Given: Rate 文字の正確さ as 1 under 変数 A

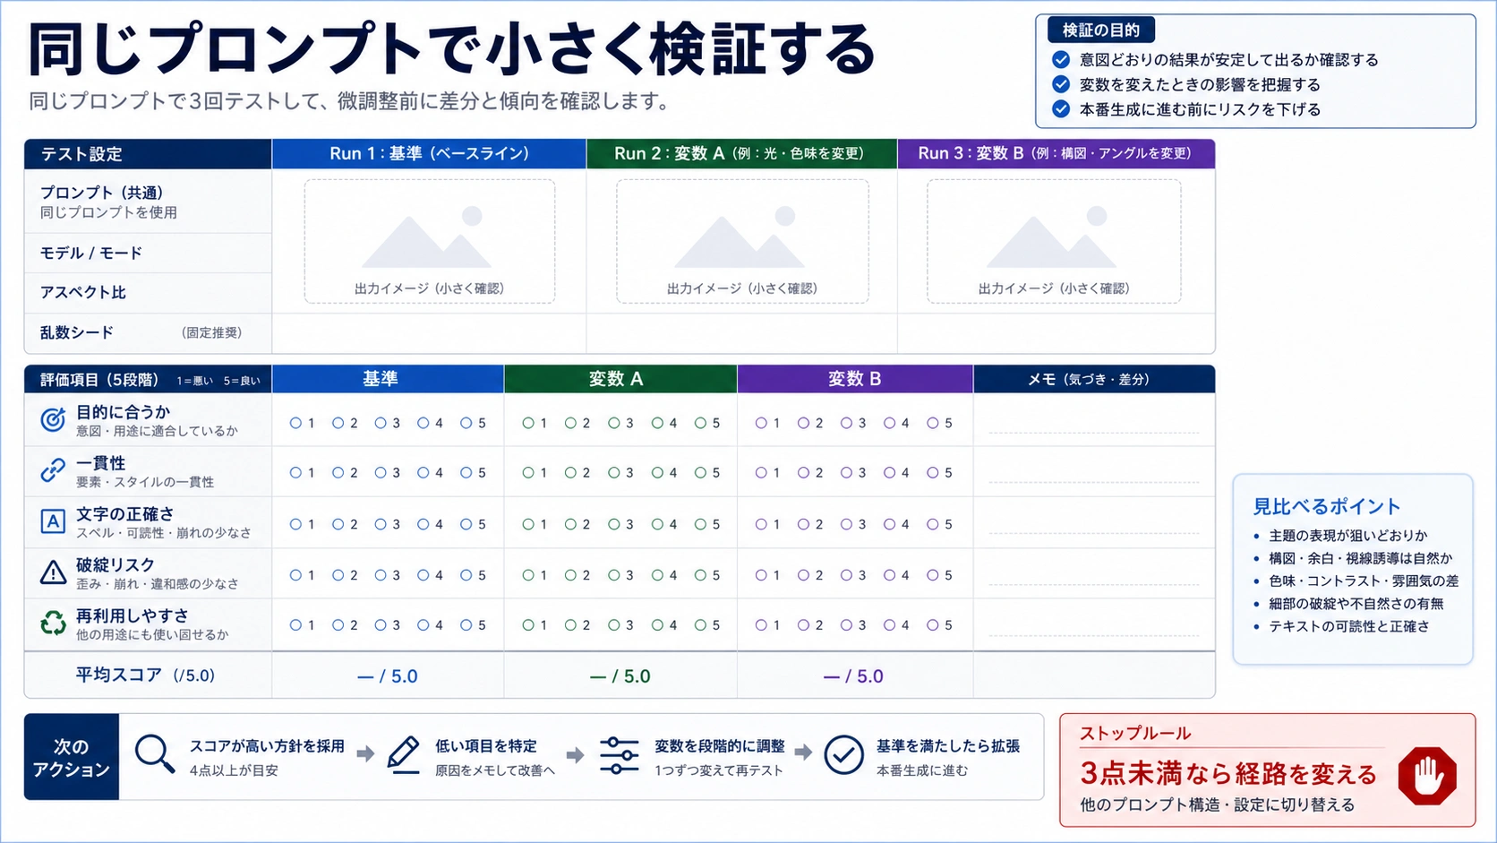Looking at the screenshot, I should 528,524.
